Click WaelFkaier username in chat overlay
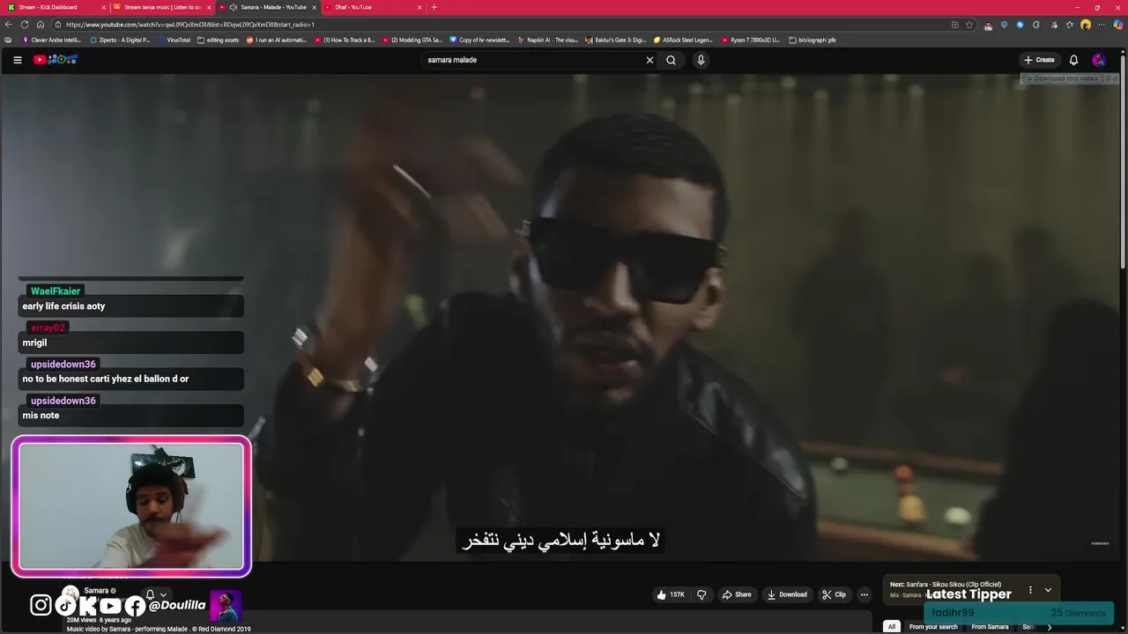The width and height of the screenshot is (1128, 634). click(56, 291)
